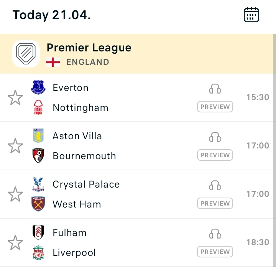Screen dimensions: 276x267
Task: Open Preview for Fulham vs Liverpool
Action: [x=215, y=252]
